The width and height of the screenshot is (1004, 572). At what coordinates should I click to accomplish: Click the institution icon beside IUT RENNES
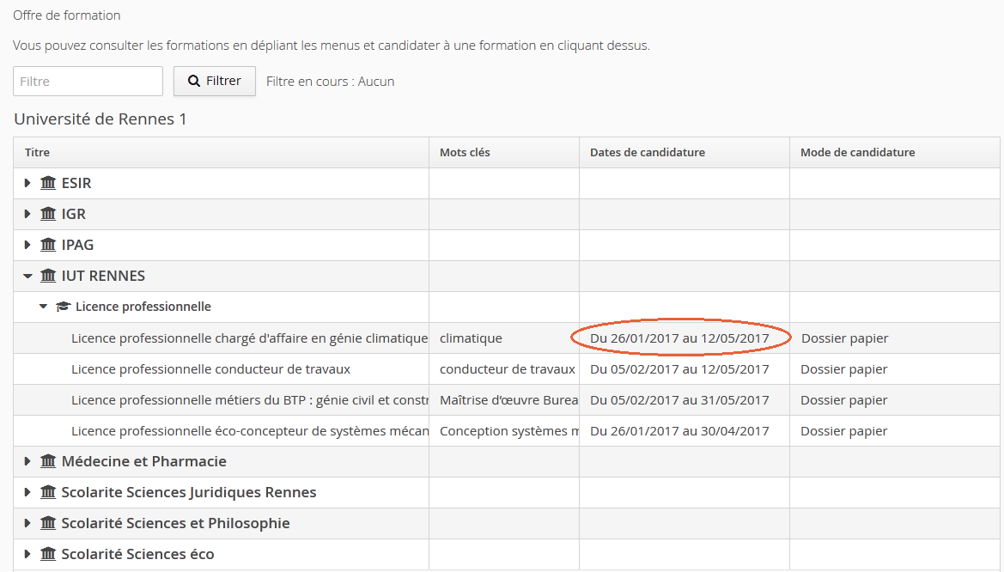tap(48, 276)
